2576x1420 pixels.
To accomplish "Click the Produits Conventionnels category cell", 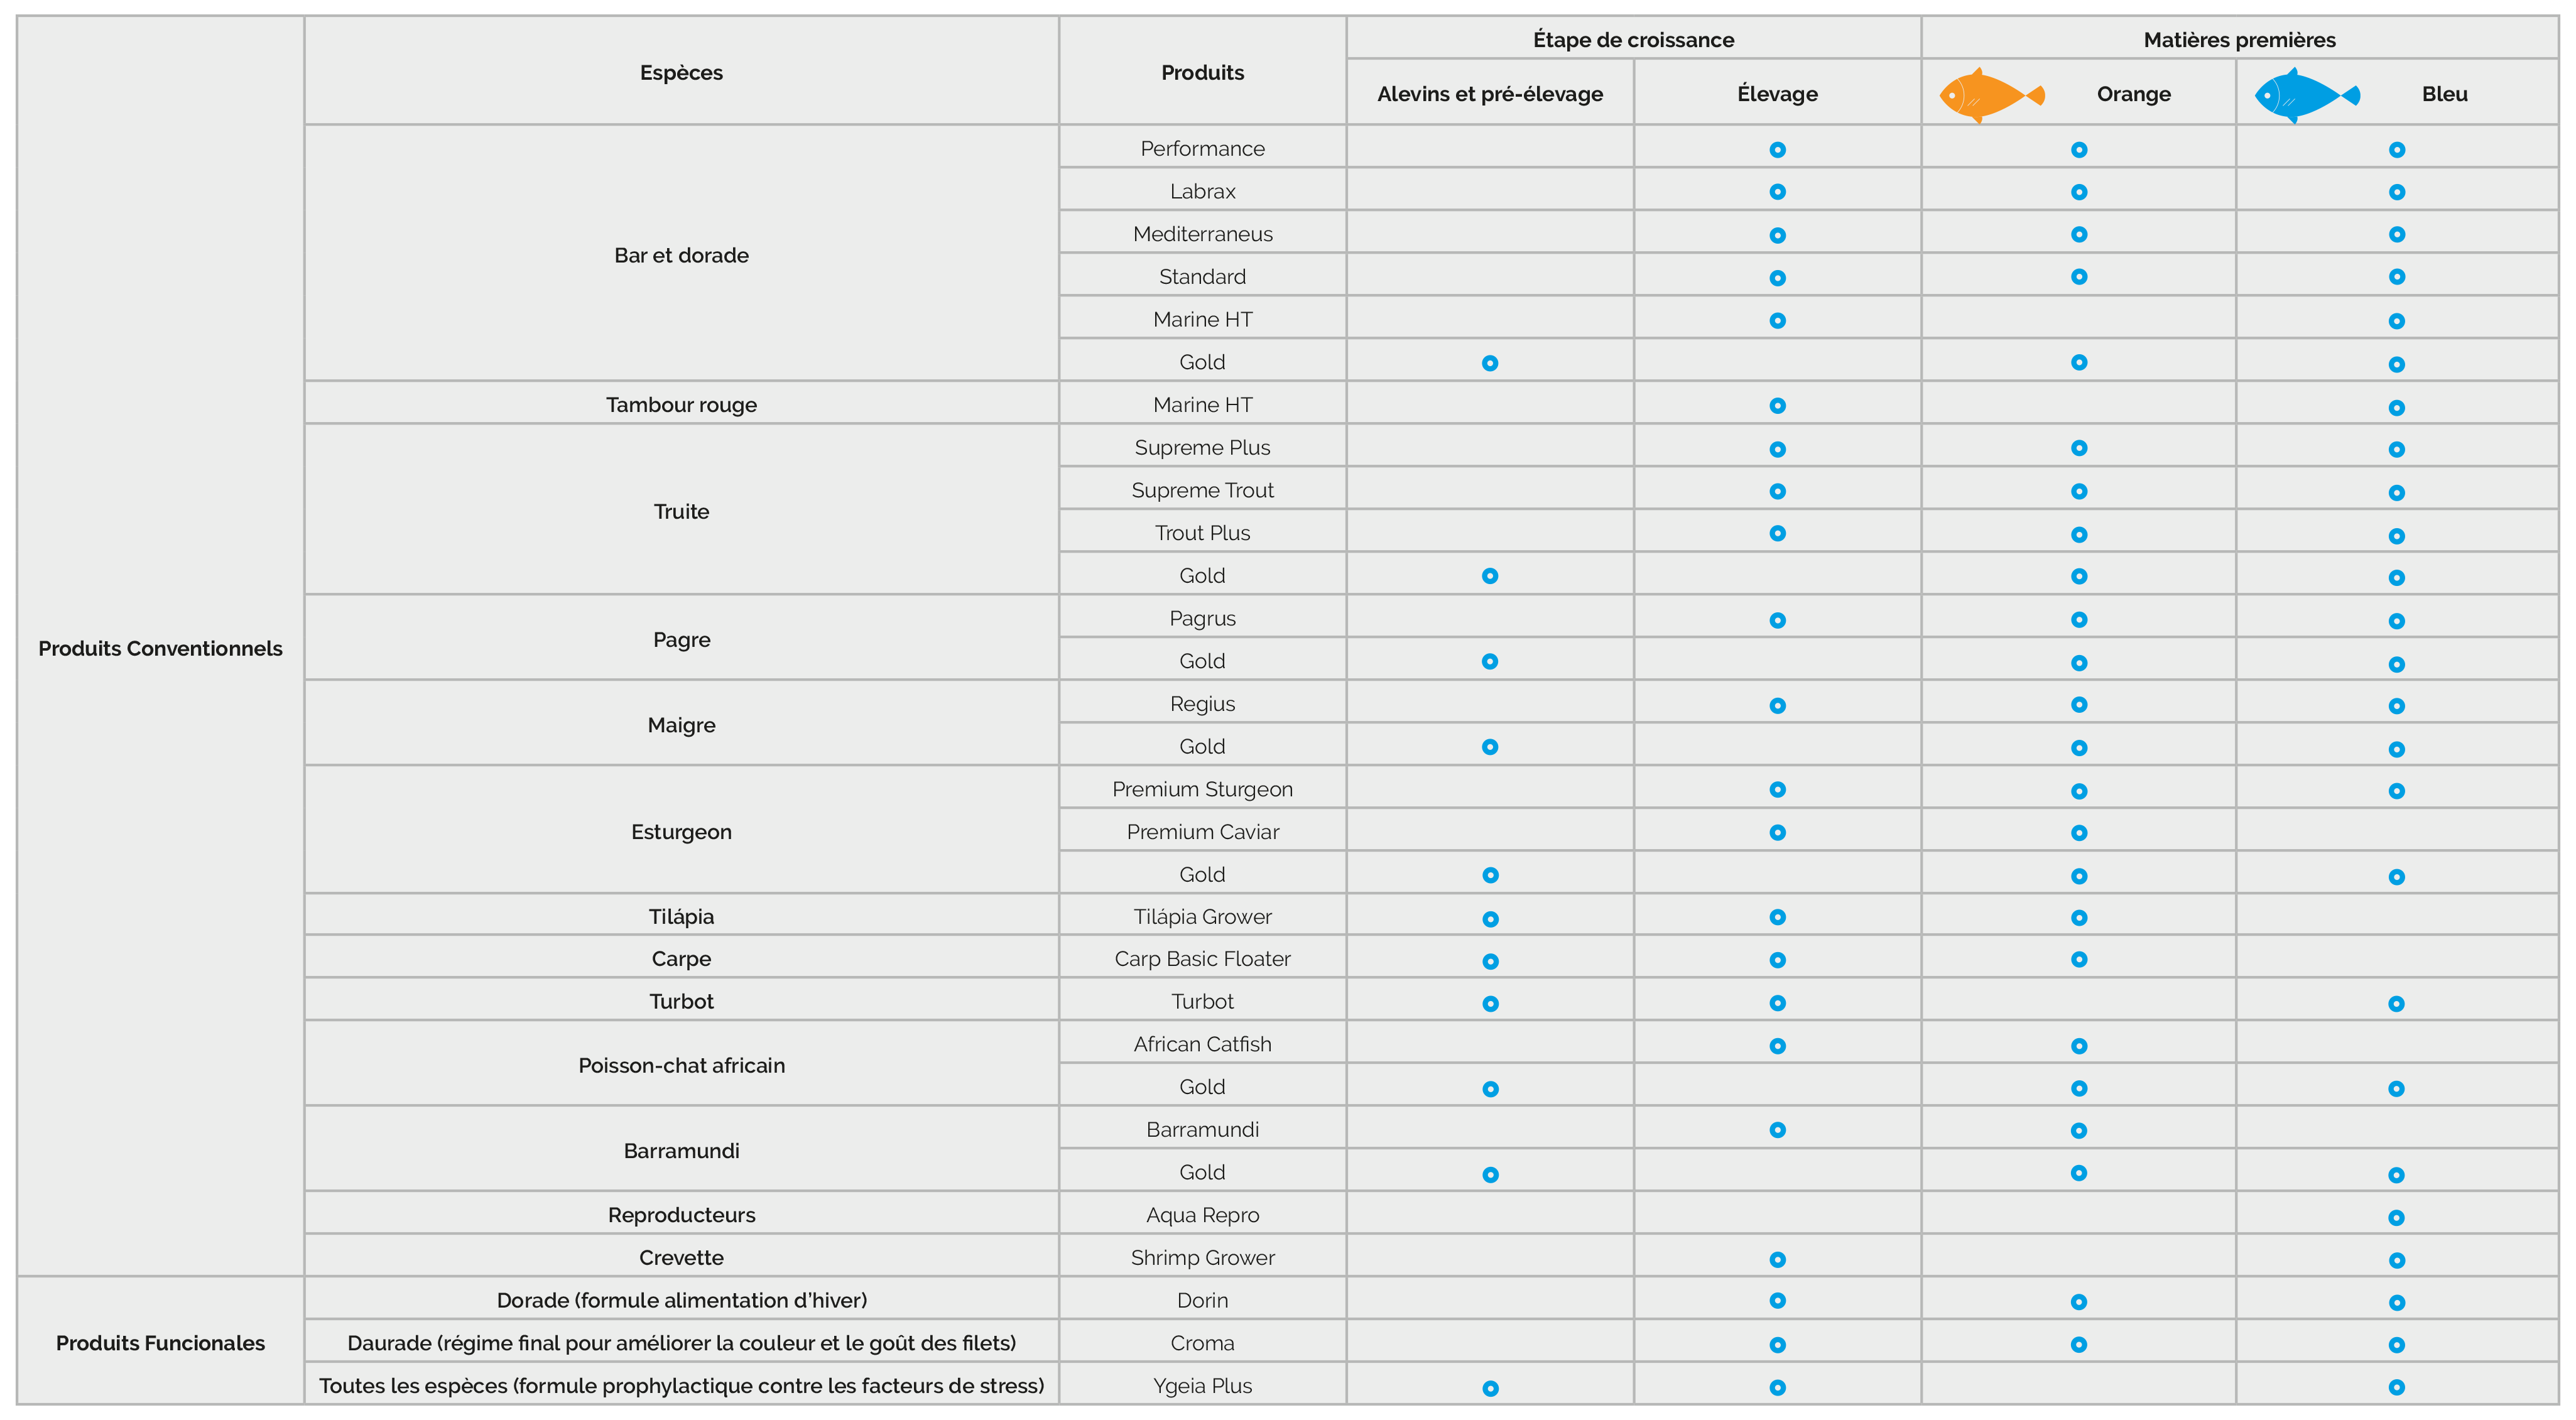I will click(x=160, y=649).
